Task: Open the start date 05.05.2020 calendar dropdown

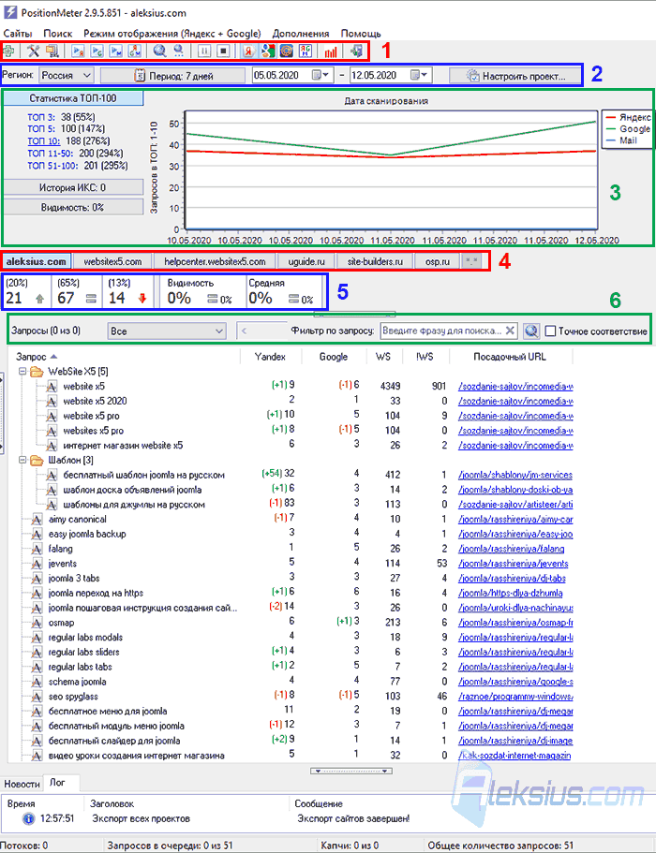Action: (321, 75)
